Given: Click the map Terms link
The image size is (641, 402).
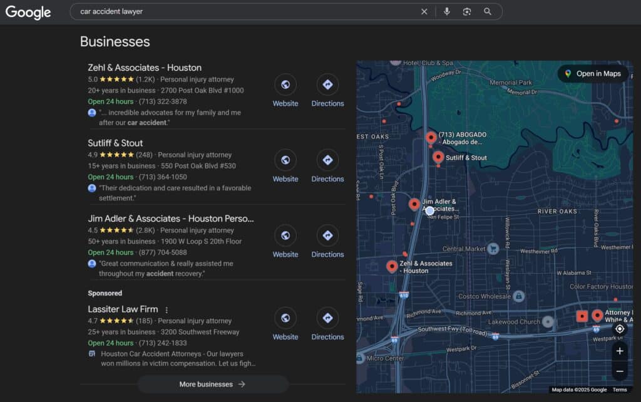Looking at the screenshot, I should click(620, 389).
